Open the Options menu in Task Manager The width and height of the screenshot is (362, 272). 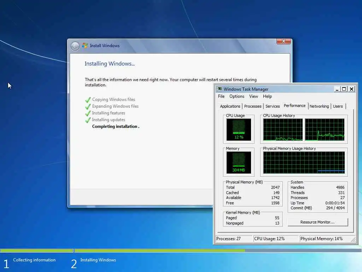point(237,96)
